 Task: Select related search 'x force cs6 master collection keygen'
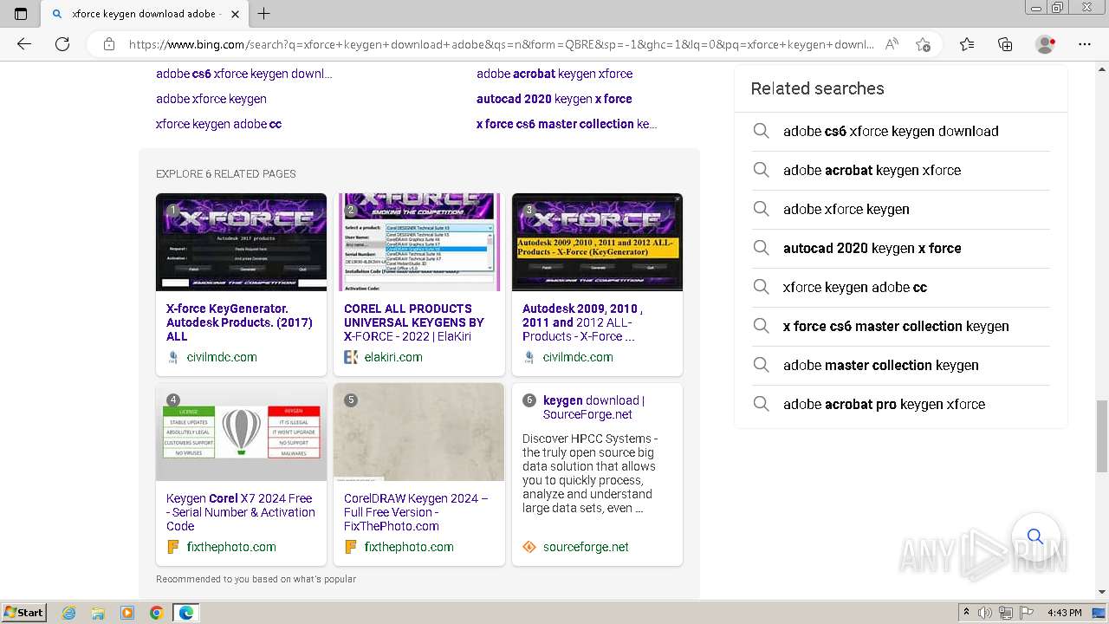tap(900, 326)
